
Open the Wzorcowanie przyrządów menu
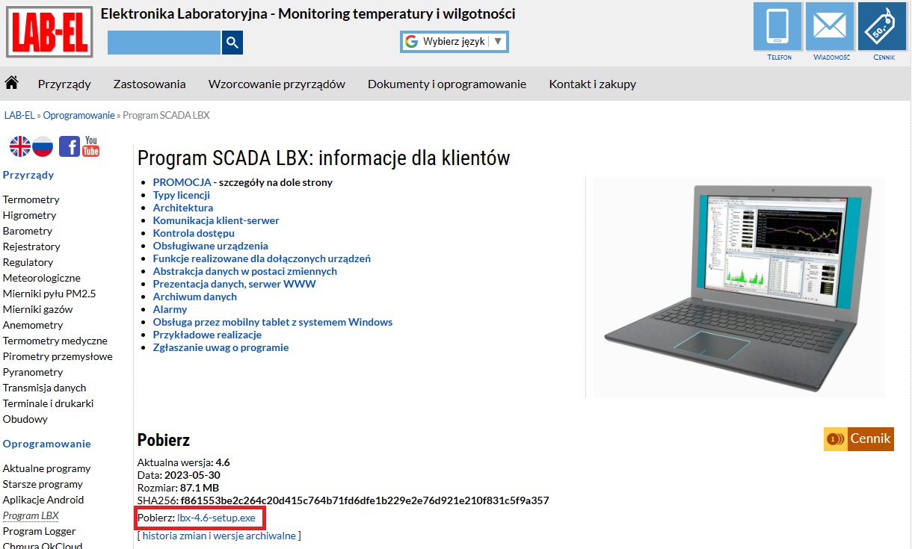point(277,84)
